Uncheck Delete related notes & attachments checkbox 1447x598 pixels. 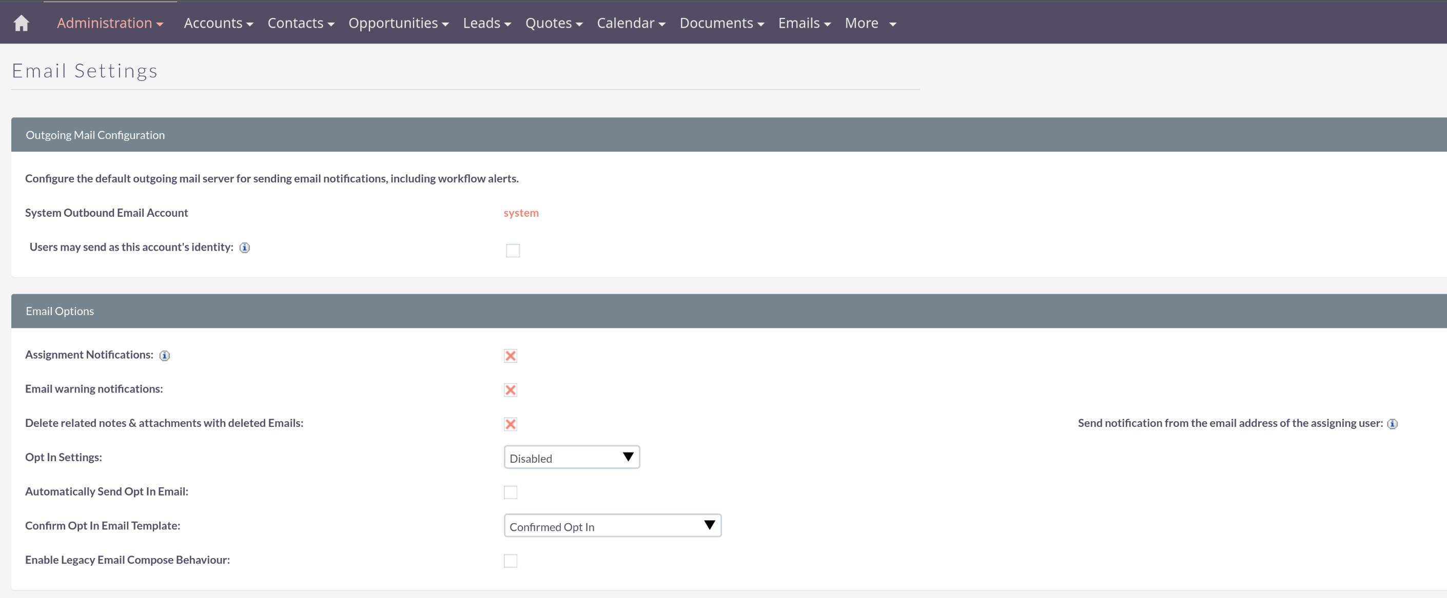[510, 424]
